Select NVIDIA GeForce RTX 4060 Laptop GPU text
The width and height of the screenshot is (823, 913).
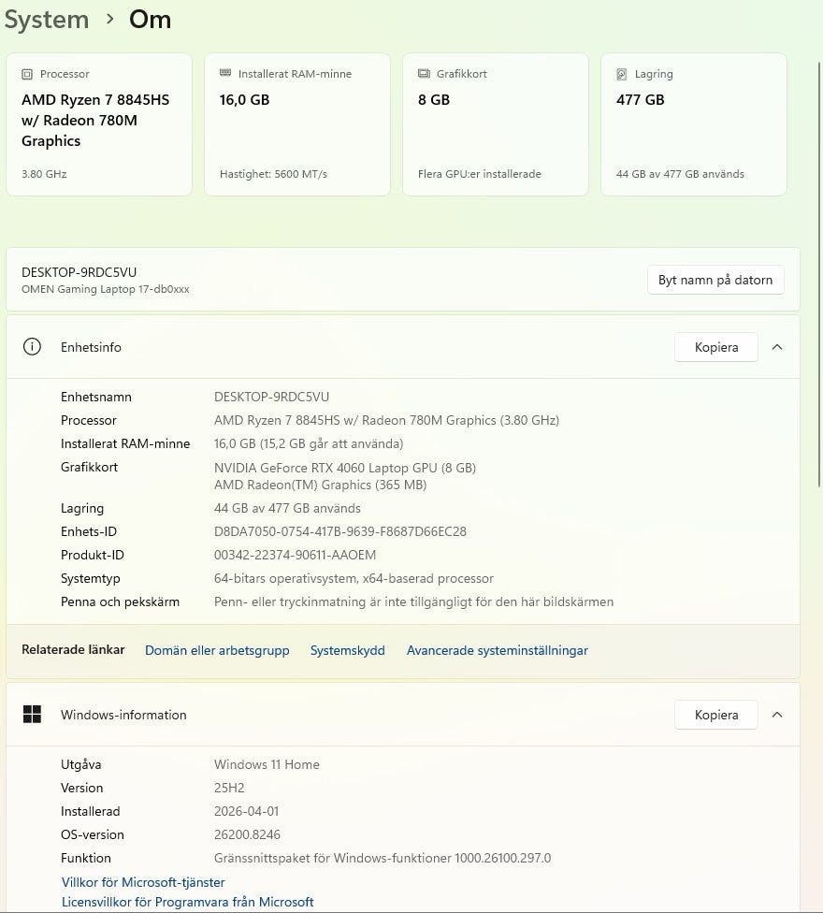click(x=345, y=468)
